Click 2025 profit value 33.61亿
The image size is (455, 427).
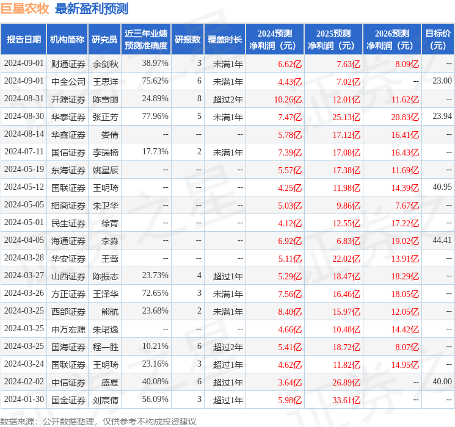coord(346,400)
